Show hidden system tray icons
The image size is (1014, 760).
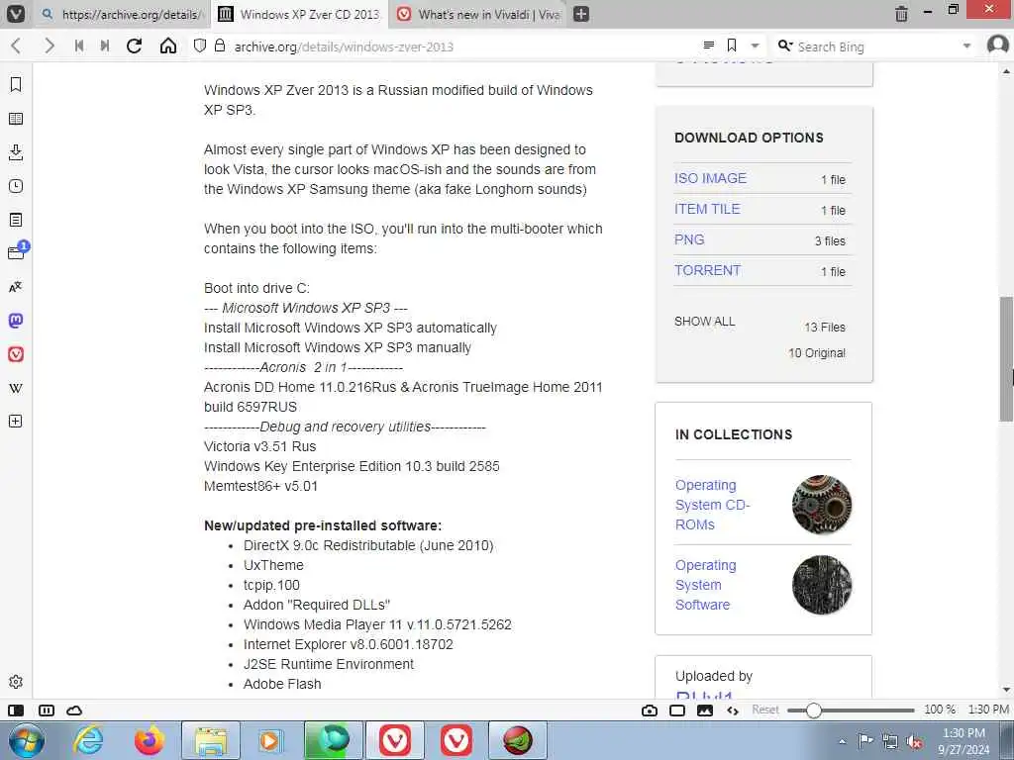(x=842, y=741)
